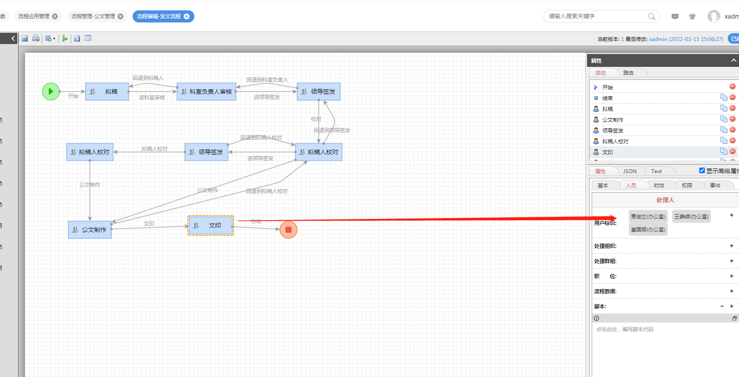Select the 科室负责人审核 node on canvas

pyautogui.click(x=206, y=92)
